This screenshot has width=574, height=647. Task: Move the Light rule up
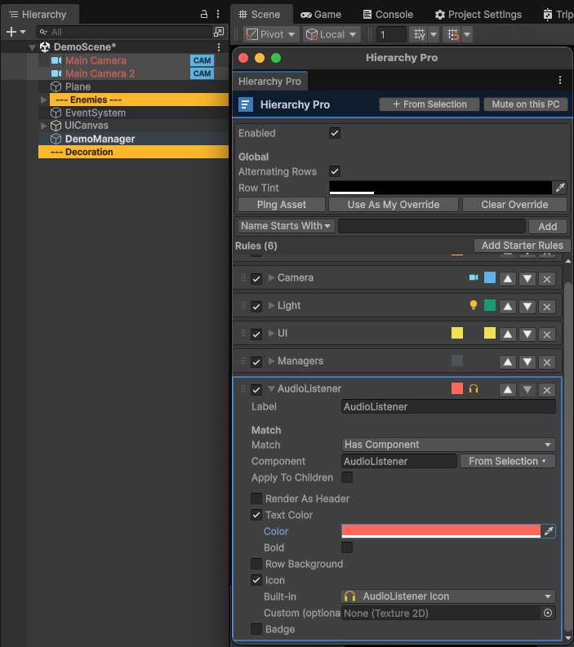(508, 306)
